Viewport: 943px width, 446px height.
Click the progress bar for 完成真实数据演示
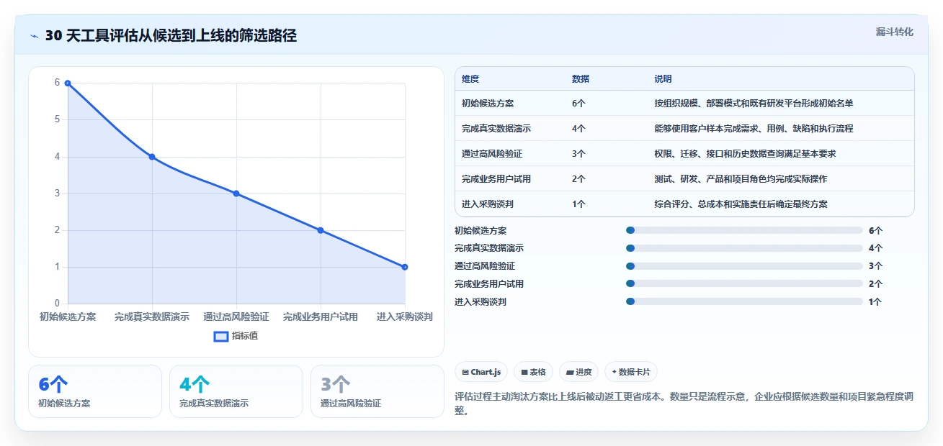point(744,248)
